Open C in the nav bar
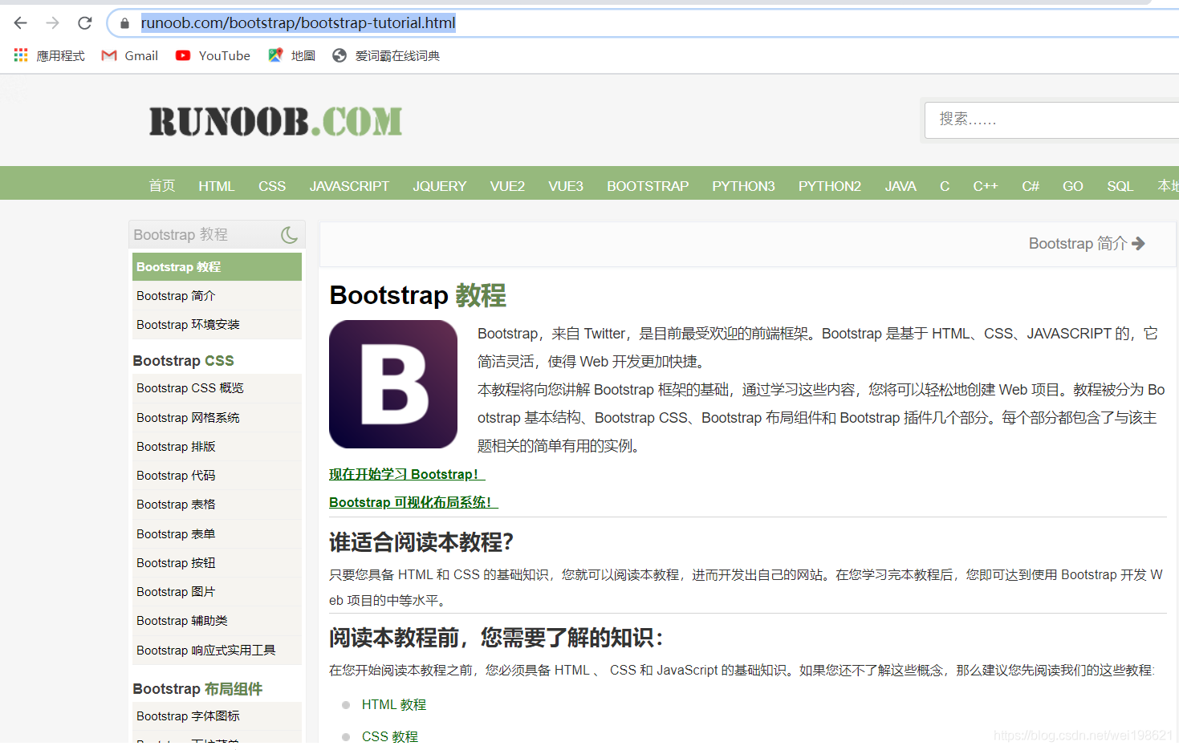 [945, 186]
